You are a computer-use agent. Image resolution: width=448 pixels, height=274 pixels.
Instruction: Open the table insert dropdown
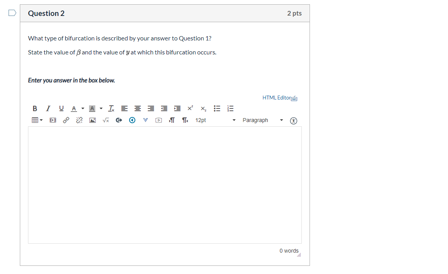(x=37, y=120)
